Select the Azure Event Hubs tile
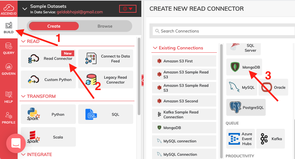This screenshot has height=159, width=295. [x=240, y=139]
